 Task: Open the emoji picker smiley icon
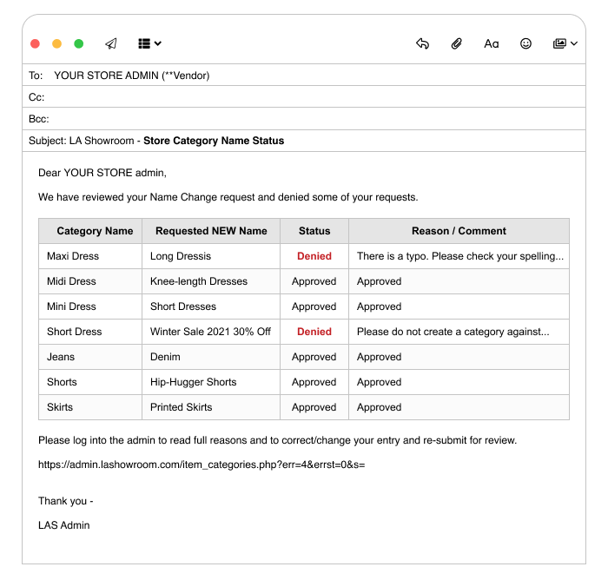(525, 43)
